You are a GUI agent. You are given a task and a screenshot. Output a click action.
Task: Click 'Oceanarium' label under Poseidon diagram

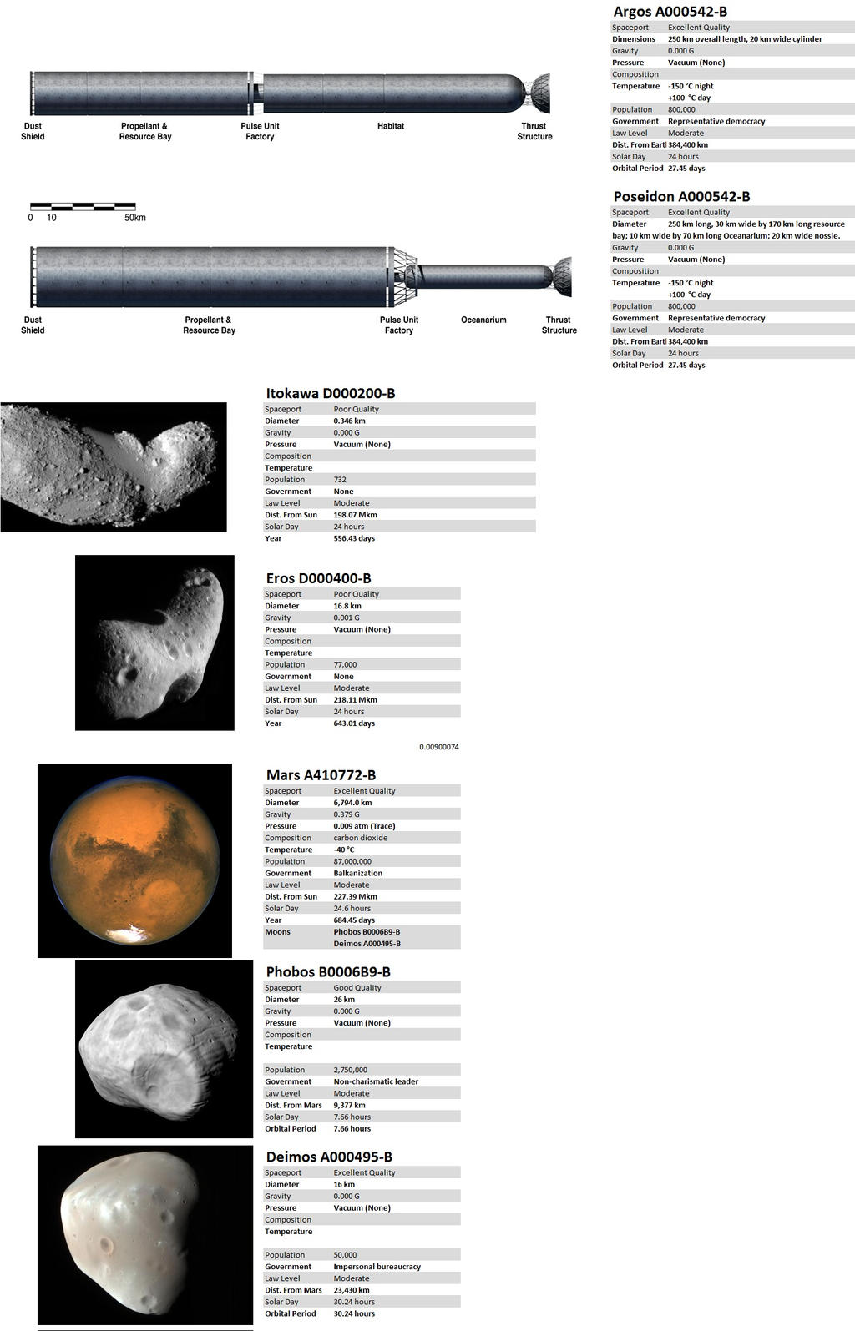(x=483, y=320)
